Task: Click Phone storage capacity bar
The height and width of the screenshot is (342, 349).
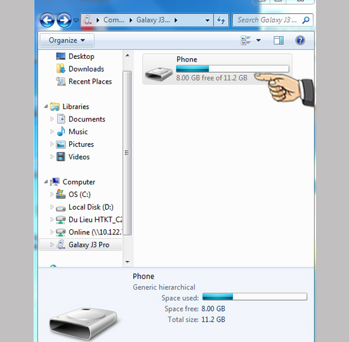Action: (x=232, y=69)
